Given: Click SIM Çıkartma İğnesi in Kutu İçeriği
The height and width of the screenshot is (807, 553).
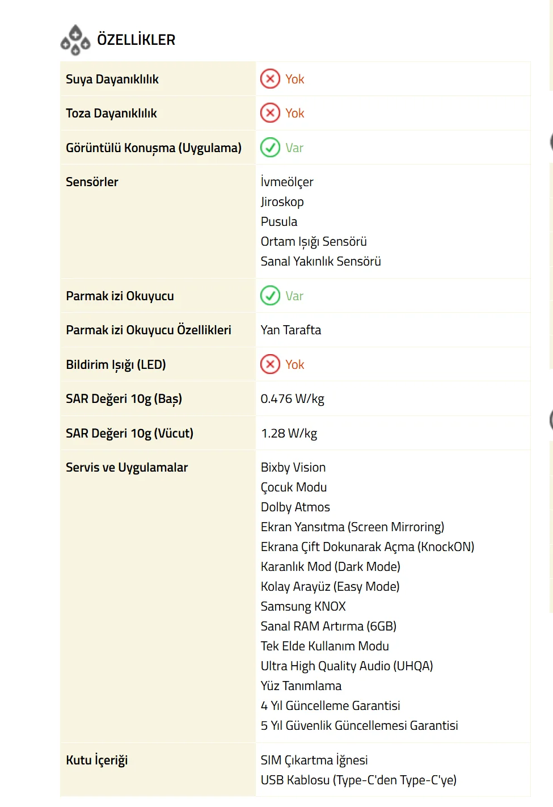Looking at the screenshot, I should 314,760.
